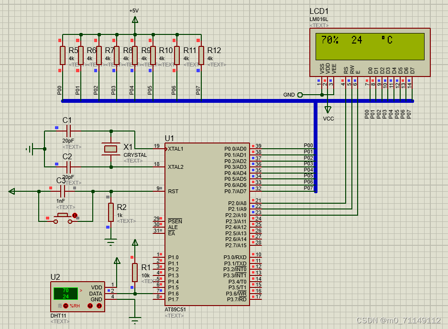
Task: Click the XTAL2 pin label
Action: pos(175,167)
